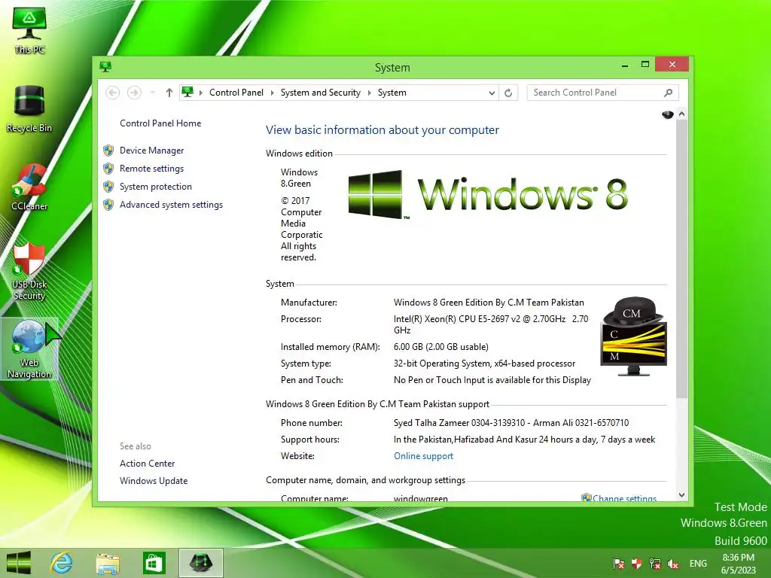Click the vertical scrollbar thumb
771x578 pixels.
(681, 259)
